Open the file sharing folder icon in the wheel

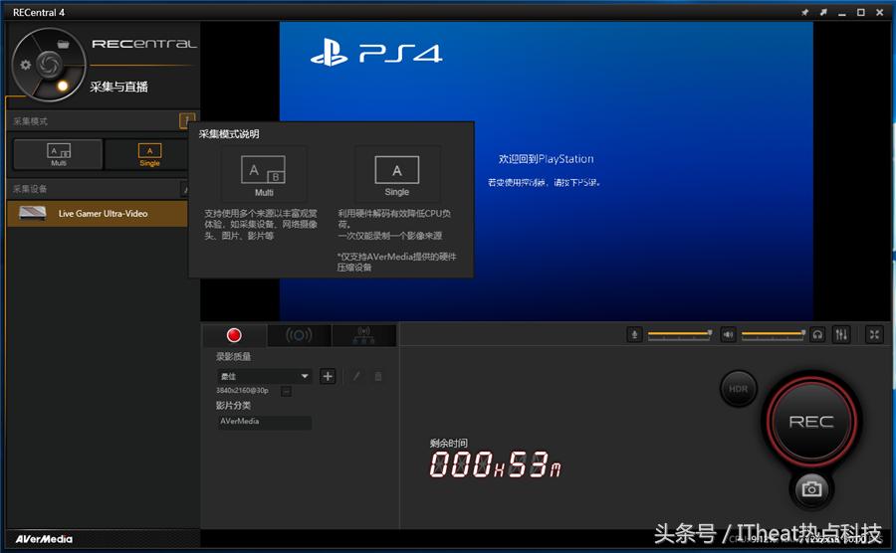tap(63, 44)
